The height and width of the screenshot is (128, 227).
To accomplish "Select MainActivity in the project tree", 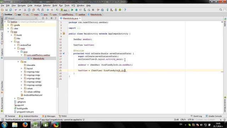I will (39, 58).
